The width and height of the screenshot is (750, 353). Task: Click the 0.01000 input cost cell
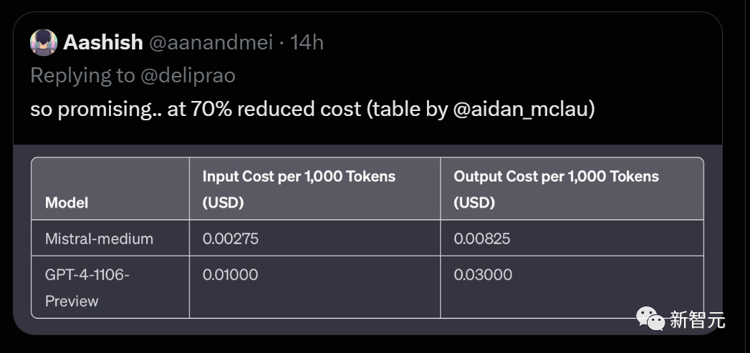pos(231,274)
